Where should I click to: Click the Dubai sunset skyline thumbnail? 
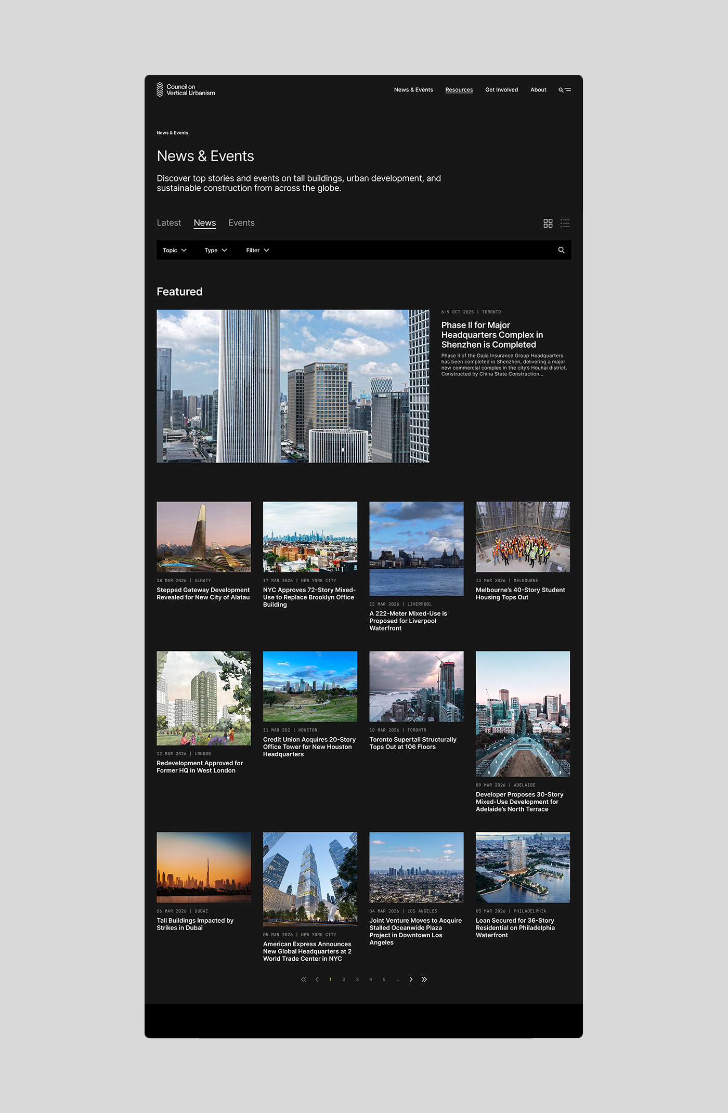point(204,868)
